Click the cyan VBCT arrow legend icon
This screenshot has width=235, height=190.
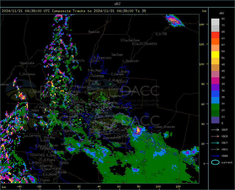215,143
